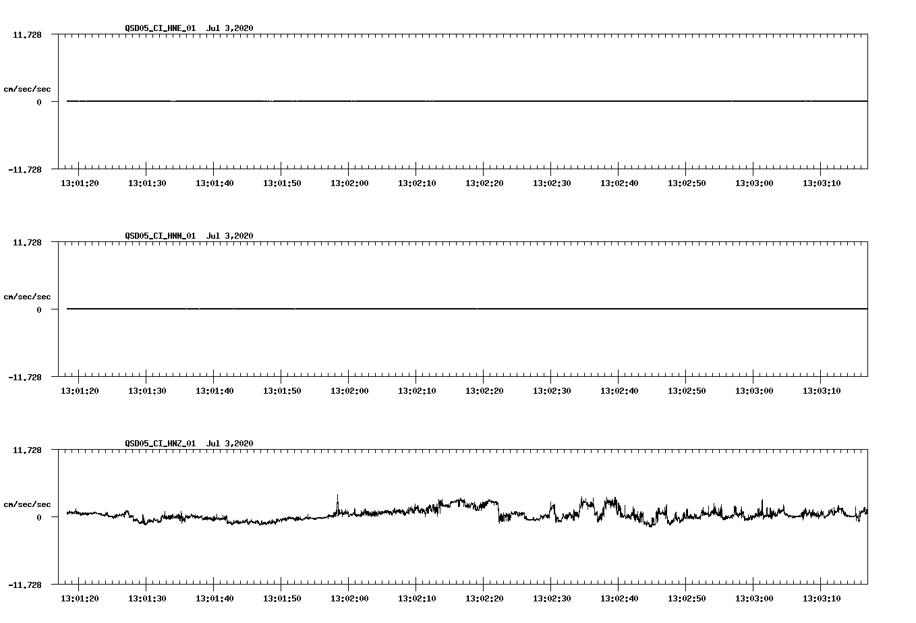Click 13:01:40 time label under HNZ plot

214,599
